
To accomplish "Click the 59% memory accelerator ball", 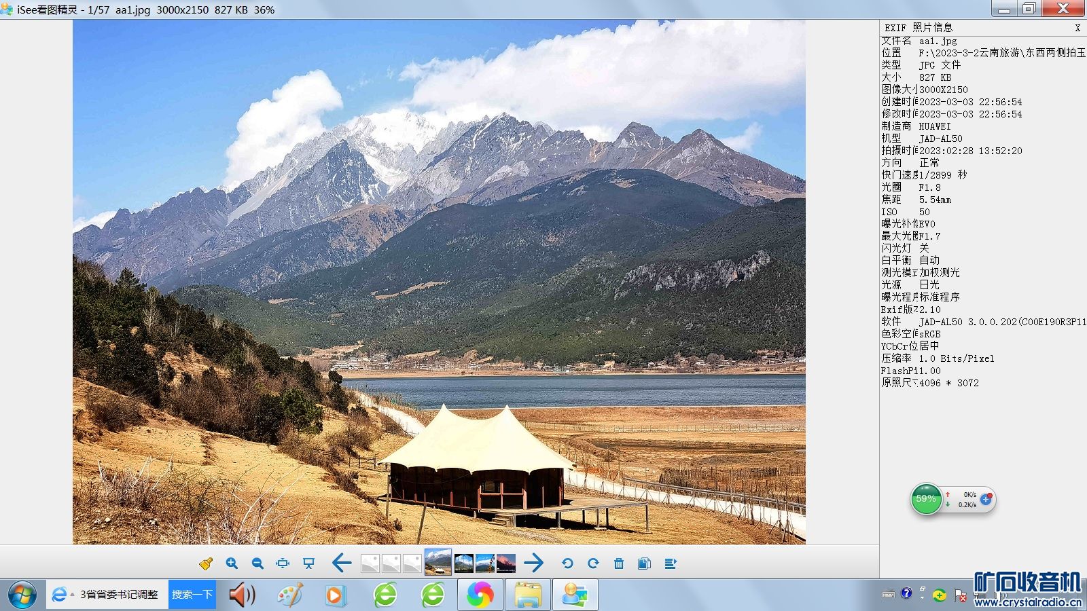I will [926, 499].
